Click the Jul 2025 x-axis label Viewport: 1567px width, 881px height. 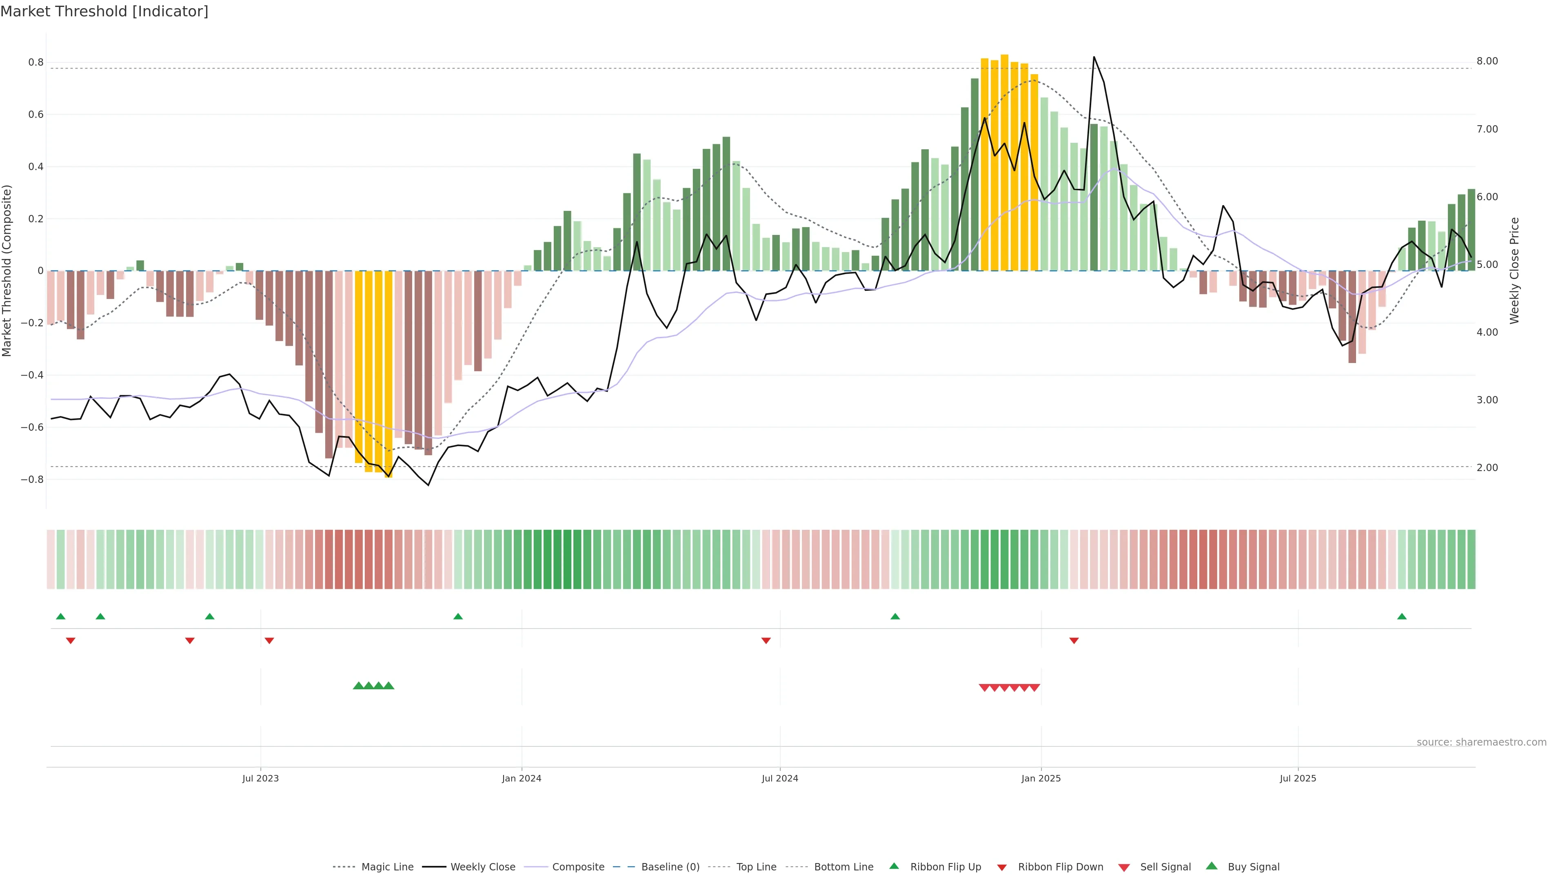click(x=1298, y=778)
